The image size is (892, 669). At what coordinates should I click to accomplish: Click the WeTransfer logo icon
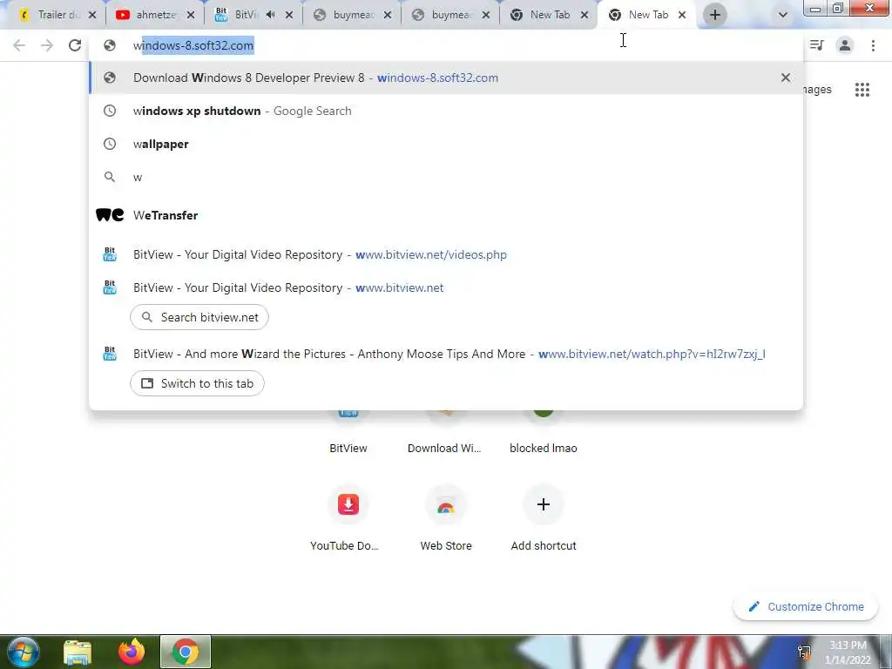(x=109, y=214)
